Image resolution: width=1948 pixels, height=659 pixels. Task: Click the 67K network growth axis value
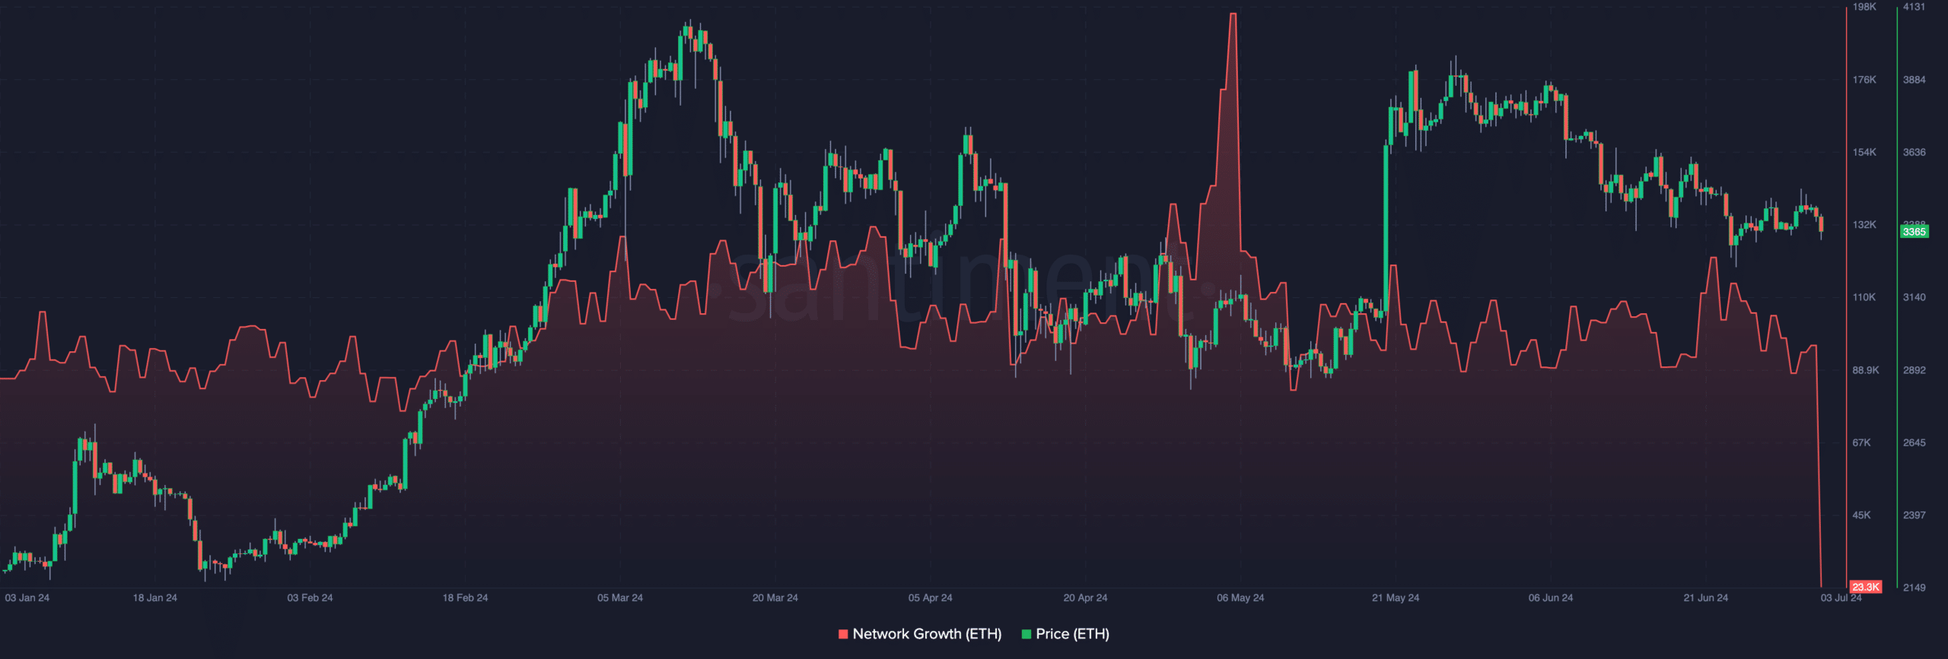pos(1862,442)
